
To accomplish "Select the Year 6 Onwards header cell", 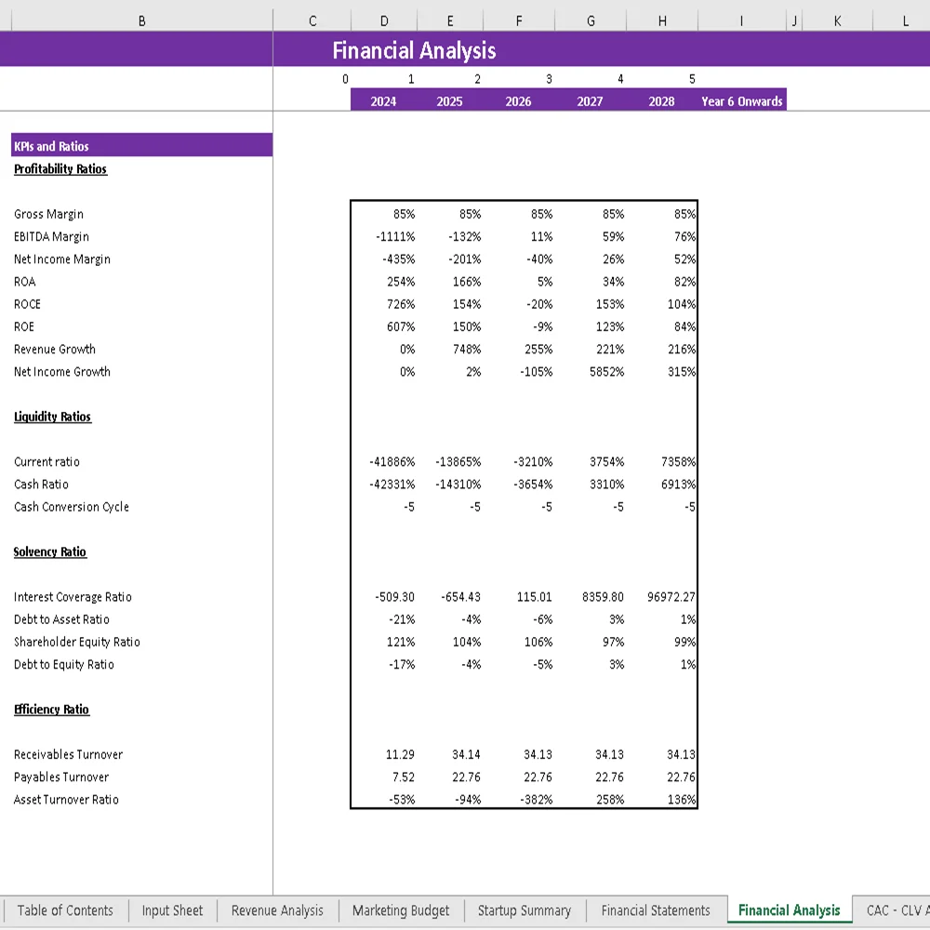I will click(x=740, y=100).
